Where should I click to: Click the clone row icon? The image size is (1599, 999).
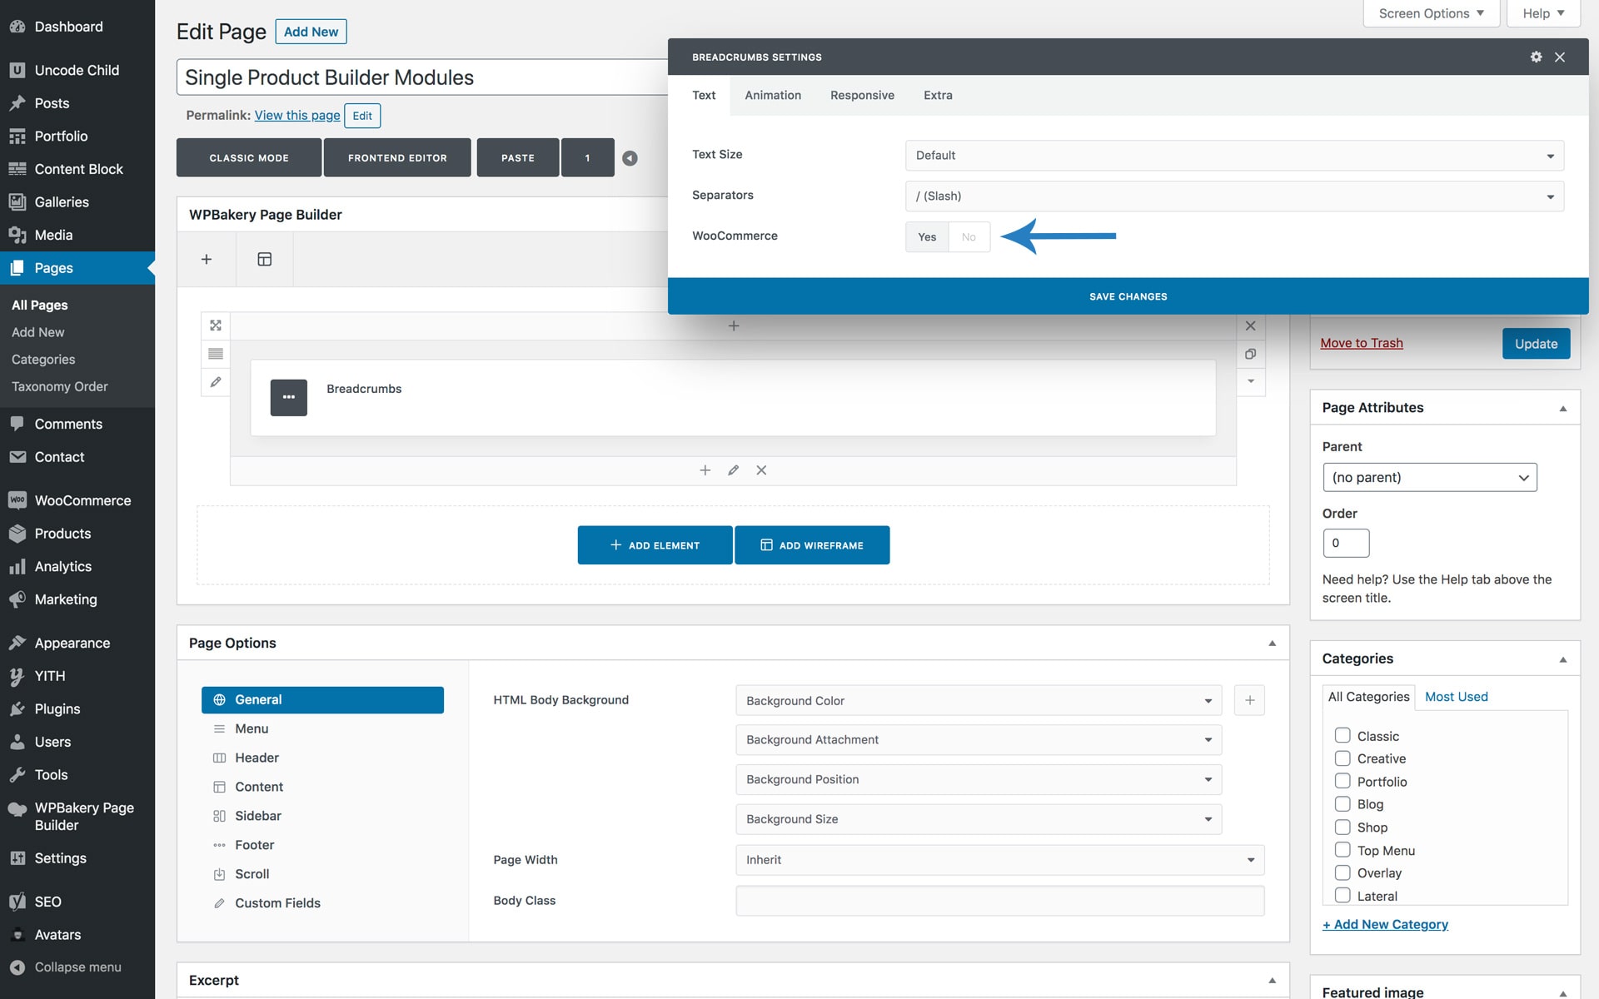pos(1250,354)
